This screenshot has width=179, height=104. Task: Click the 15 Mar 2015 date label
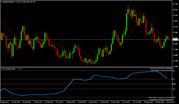[38, 102]
